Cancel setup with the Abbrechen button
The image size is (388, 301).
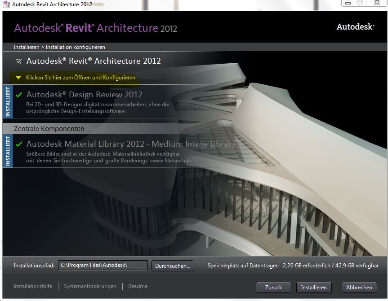click(359, 288)
